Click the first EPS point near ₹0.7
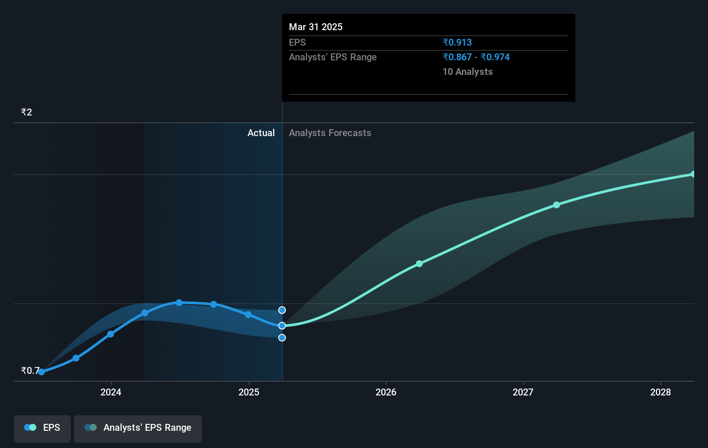This screenshot has width=708, height=448. tap(41, 372)
